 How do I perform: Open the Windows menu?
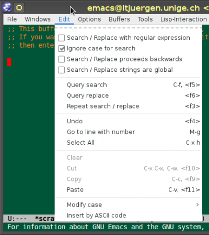[x=38, y=19]
